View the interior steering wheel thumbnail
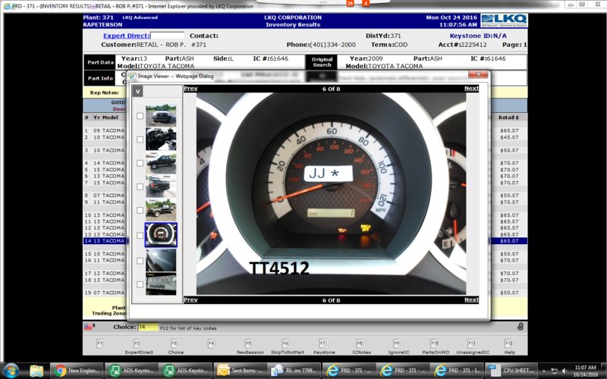607x379 pixels. tap(161, 139)
